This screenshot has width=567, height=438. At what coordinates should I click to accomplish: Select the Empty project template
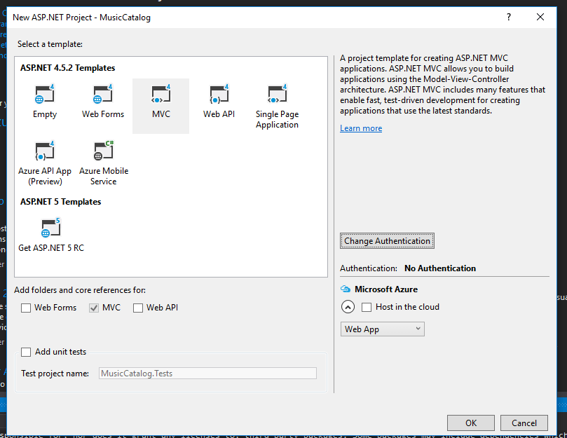pyautogui.click(x=44, y=98)
